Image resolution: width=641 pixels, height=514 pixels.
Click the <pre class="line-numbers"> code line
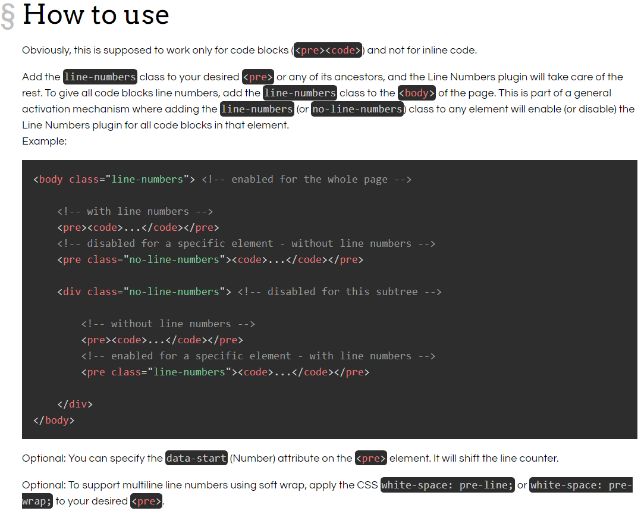pos(225,372)
